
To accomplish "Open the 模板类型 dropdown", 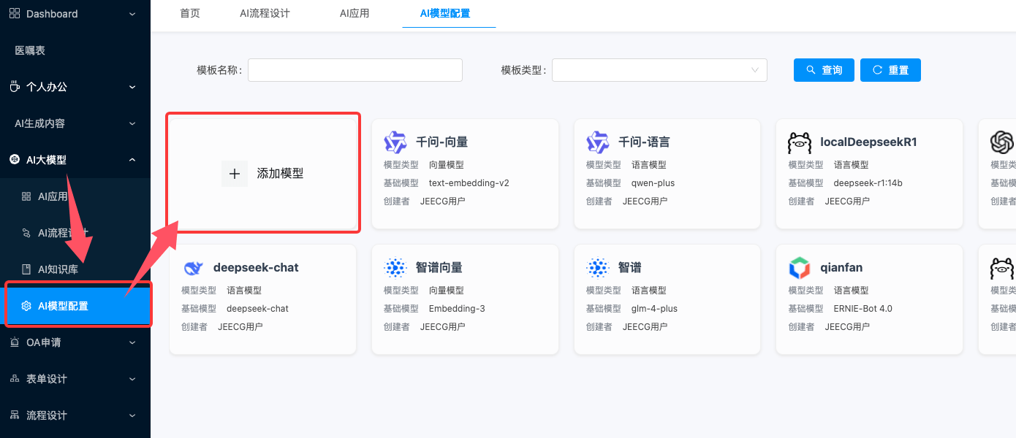I will (659, 70).
